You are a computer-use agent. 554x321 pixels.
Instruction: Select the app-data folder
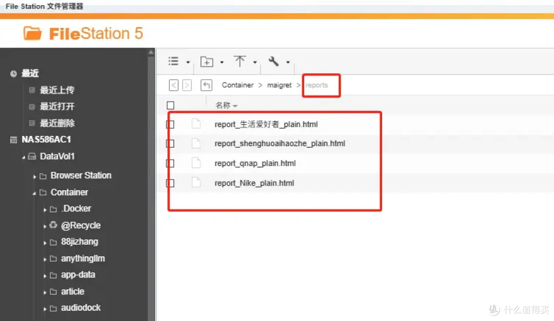(78, 275)
